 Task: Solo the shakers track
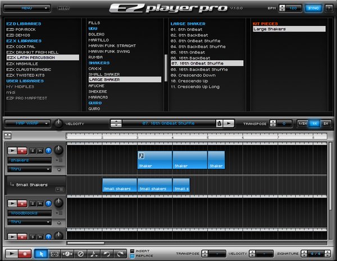pos(33,151)
